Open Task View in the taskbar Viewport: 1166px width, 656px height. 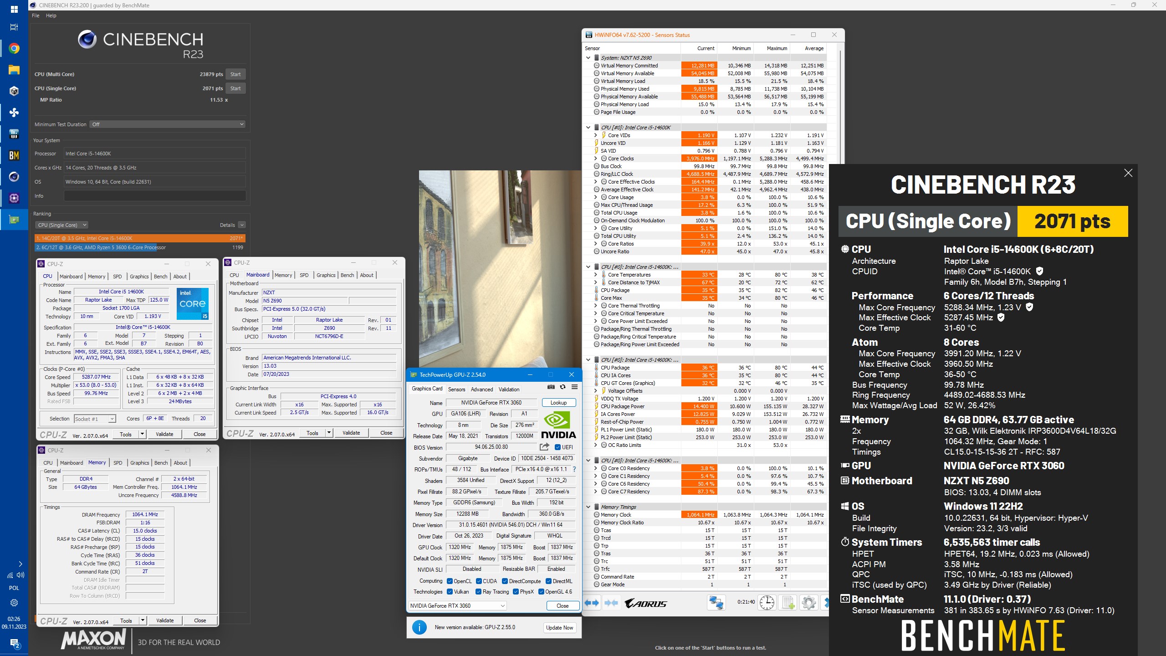[14, 27]
